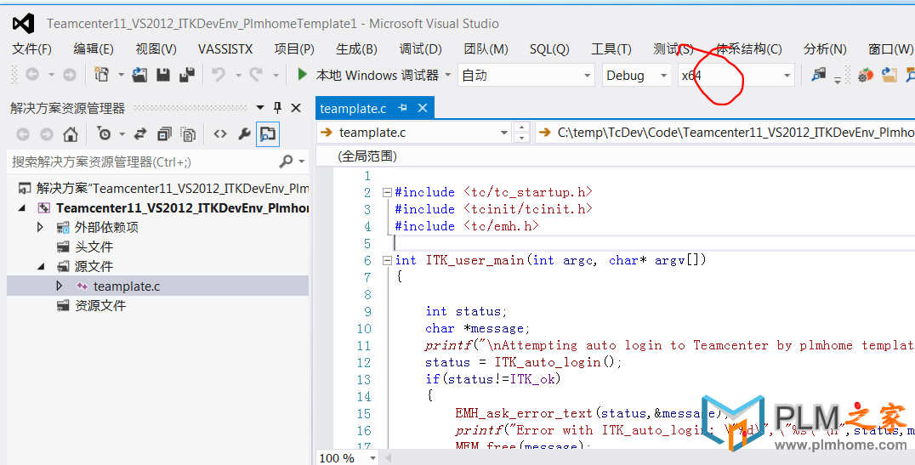Open the SQL(Q) menu
The height and width of the screenshot is (465, 915).
[549, 49]
